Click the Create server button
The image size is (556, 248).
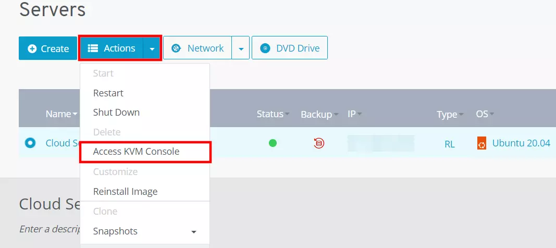(x=48, y=48)
